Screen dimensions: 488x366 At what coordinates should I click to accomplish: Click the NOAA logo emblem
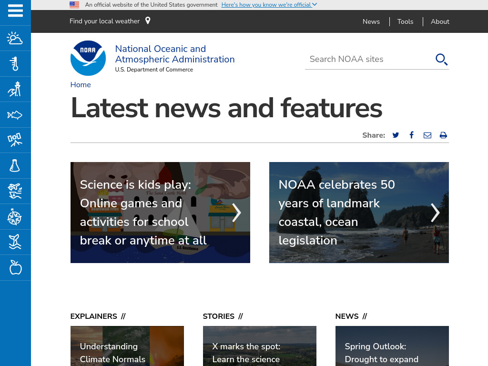tap(88, 58)
